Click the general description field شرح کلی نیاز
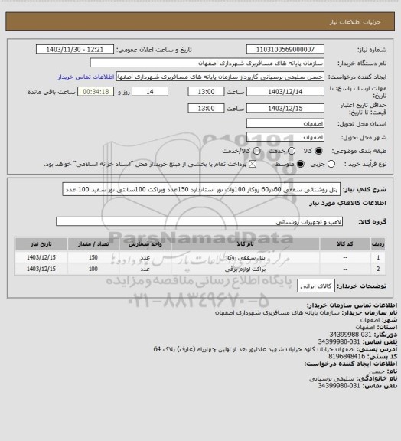Image resolution: width=401 pixels, height=441 pixels. click(x=201, y=189)
